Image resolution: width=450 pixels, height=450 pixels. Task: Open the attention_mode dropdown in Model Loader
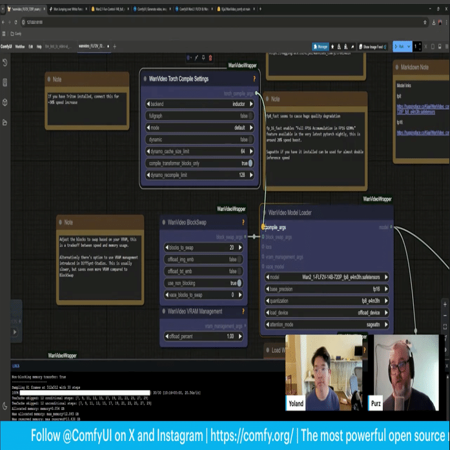pos(327,325)
